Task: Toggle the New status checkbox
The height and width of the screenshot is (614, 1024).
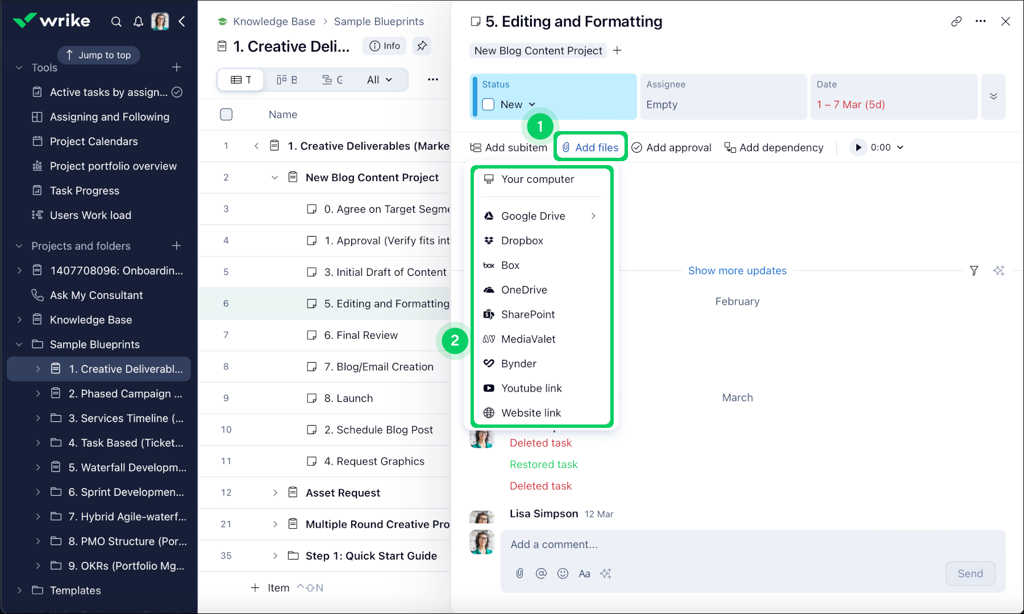Action: [488, 104]
